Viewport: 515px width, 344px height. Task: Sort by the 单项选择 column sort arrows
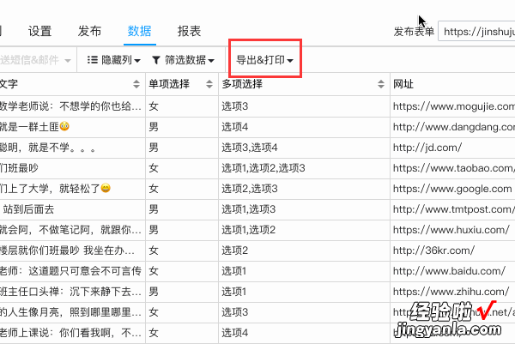(209, 84)
